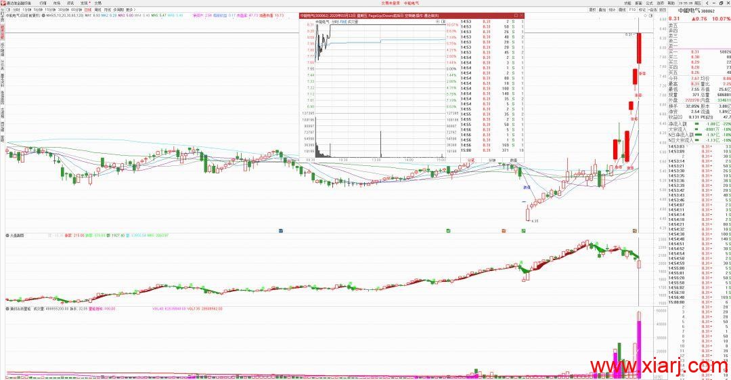Viewport: 731px width, 380px height.
Task: Switch chart period to 1分钟
Action: (x=26, y=9)
